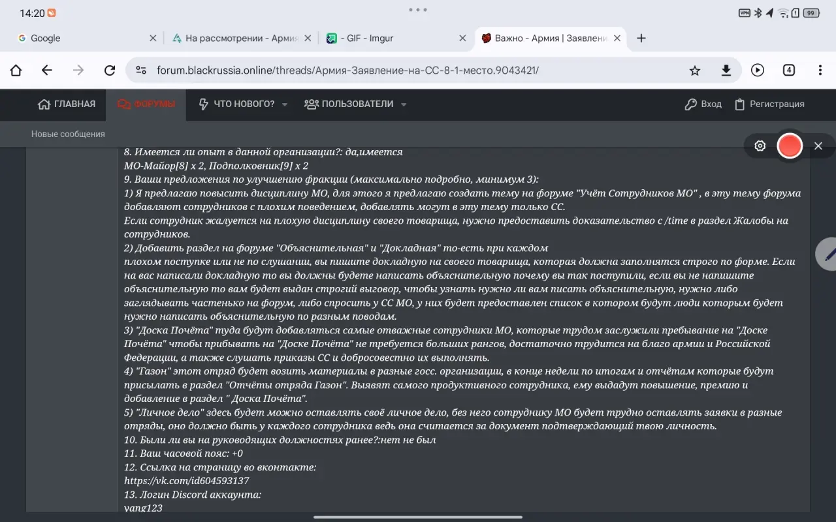
Task: Select the Важно - Армия | Заявление tab
Action: point(551,38)
